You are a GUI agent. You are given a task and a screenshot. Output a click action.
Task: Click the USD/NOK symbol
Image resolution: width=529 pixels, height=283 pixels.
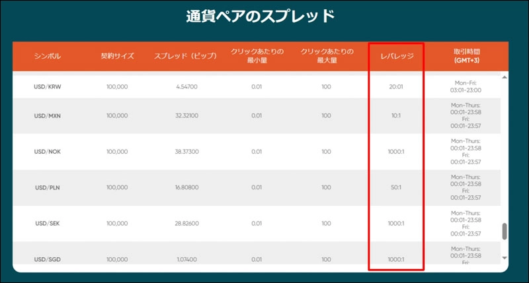pos(48,152)
